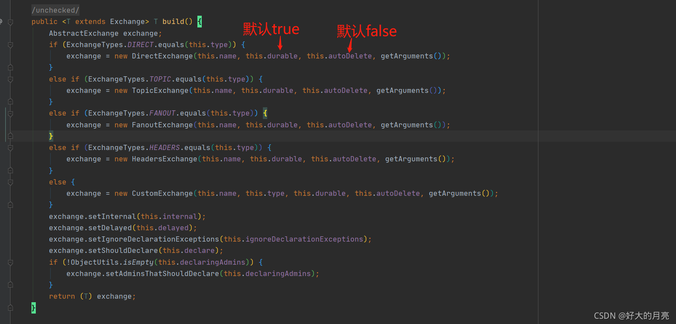The height and width of the screenshot is (324, 676).
Task: Fold the else-if ExchangeTypes.TOPIC block in gutter
Action: click(10, 79)
